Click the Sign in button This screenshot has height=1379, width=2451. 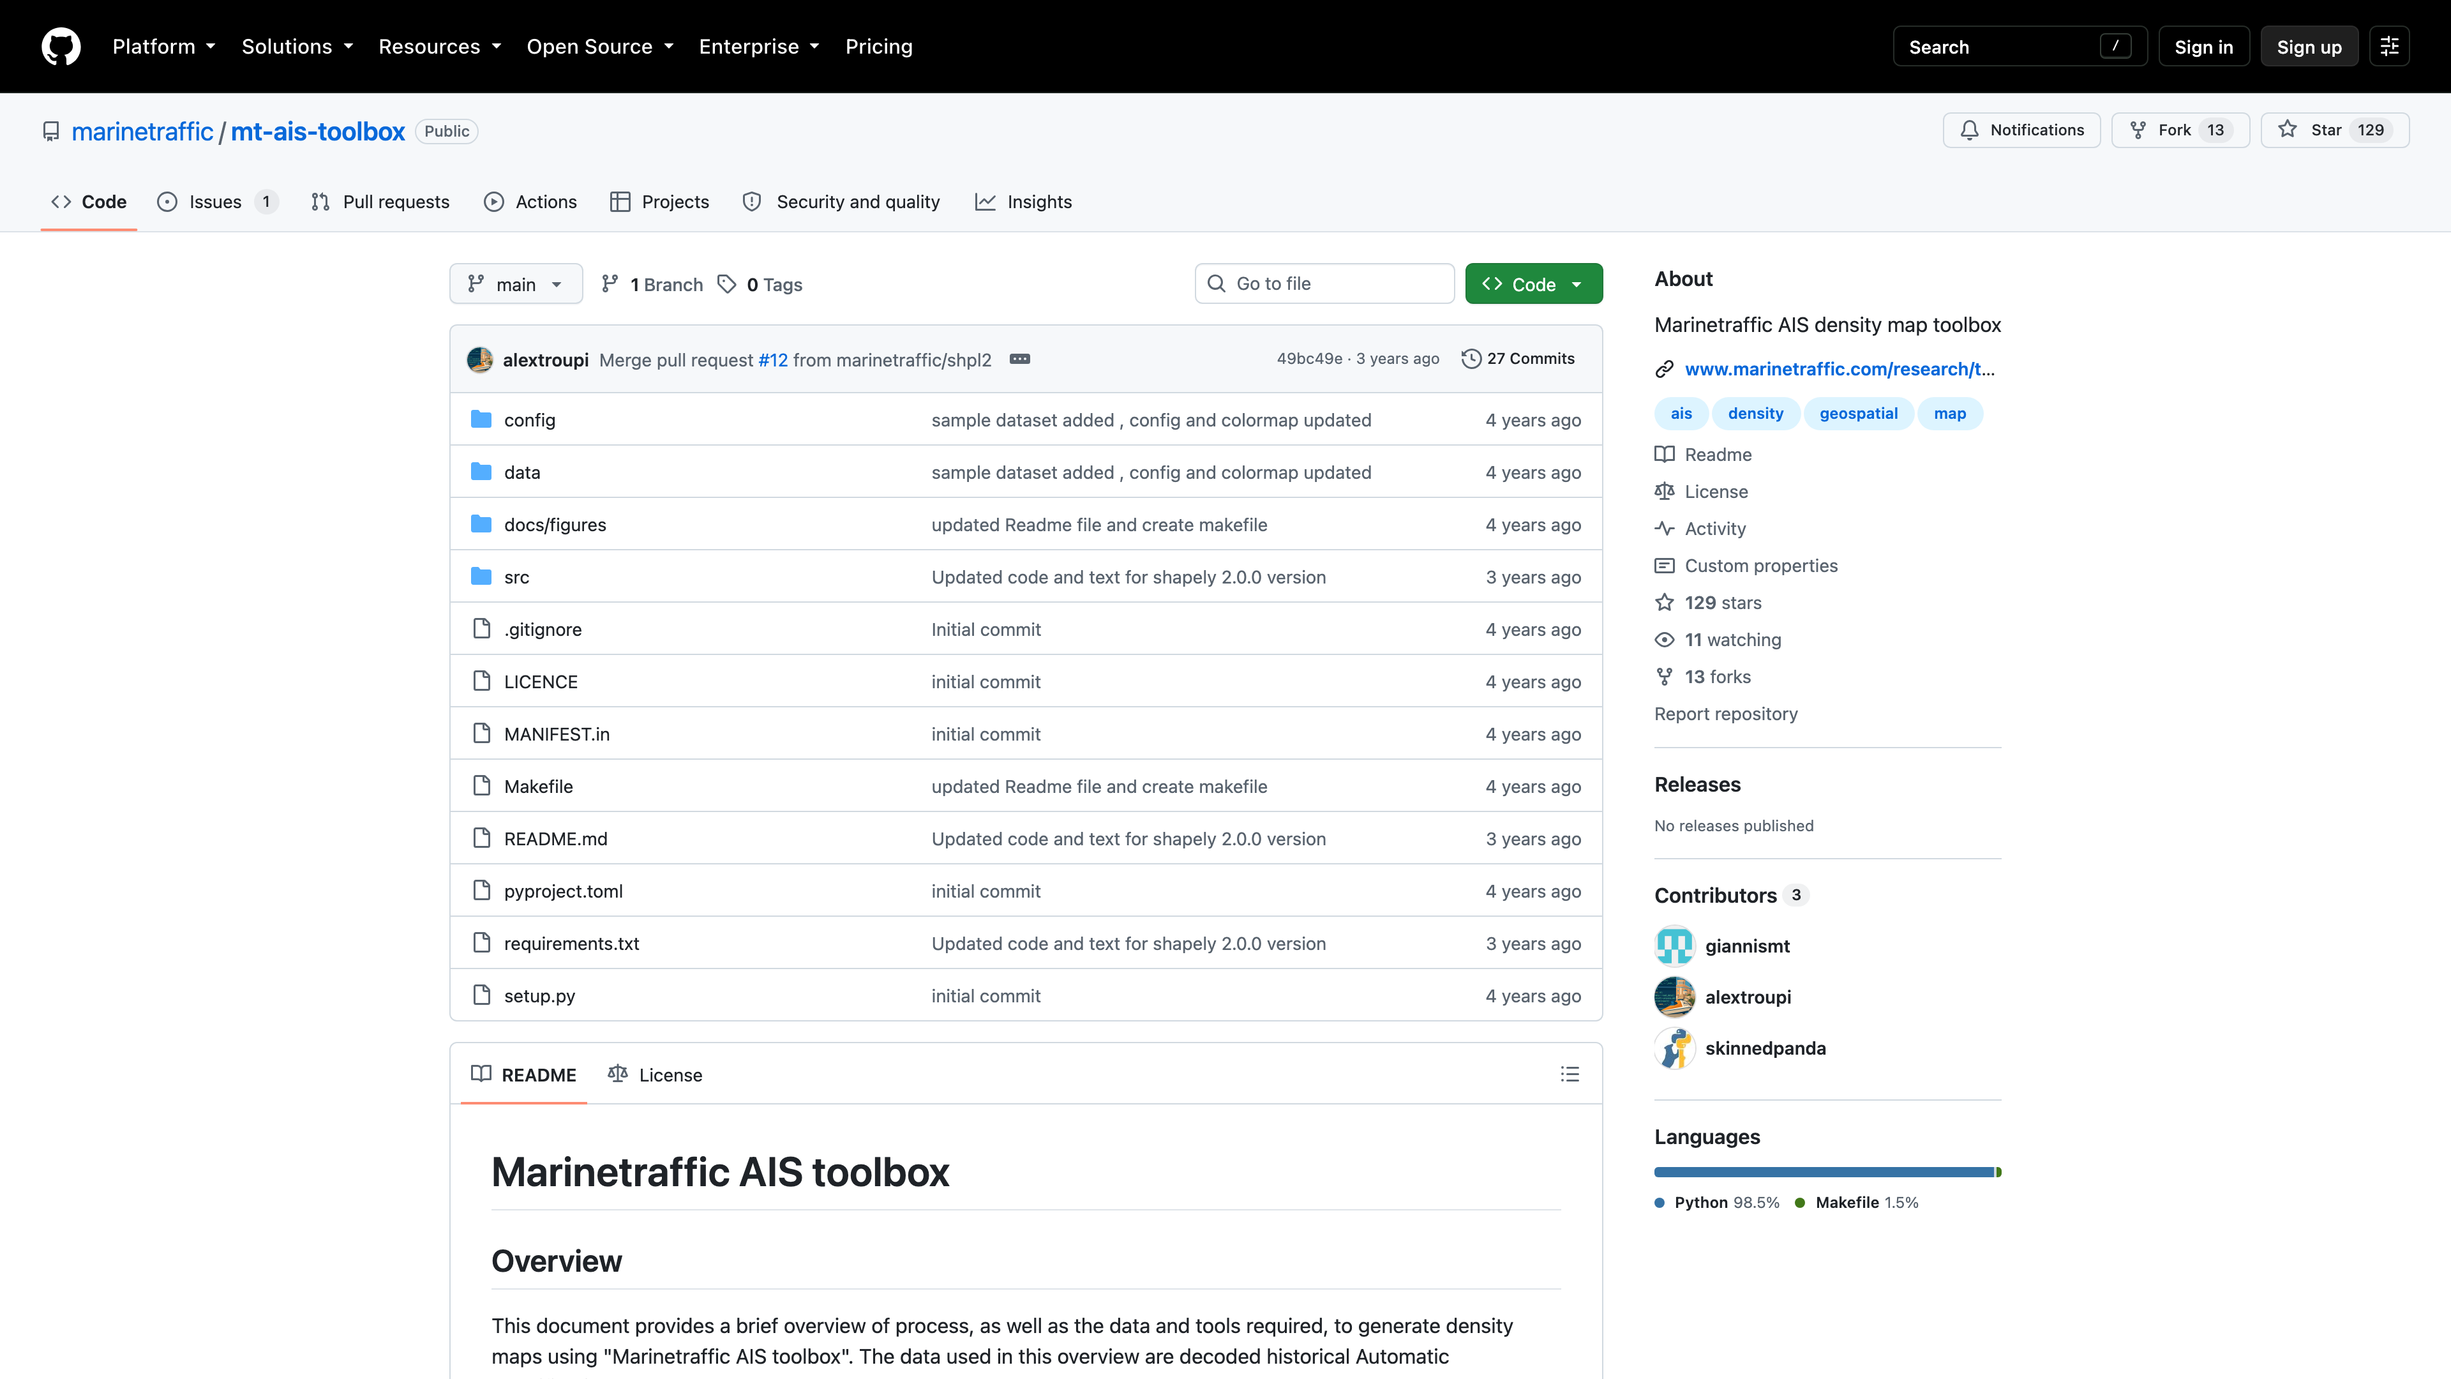pos(2203,47)
